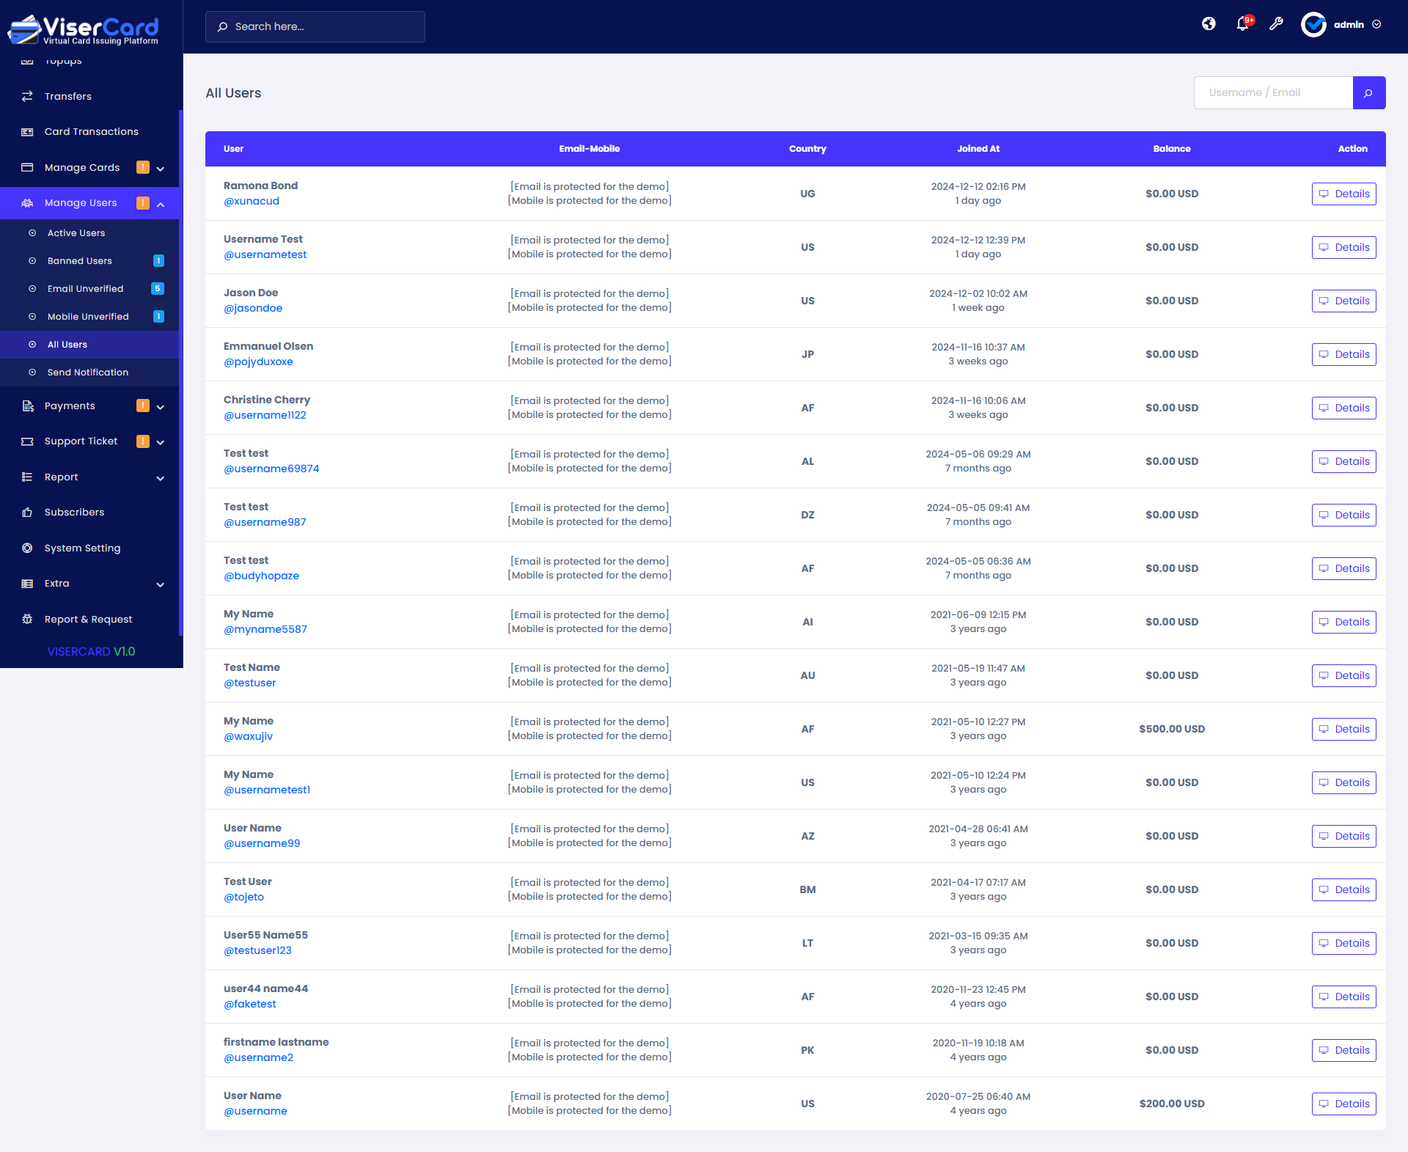Image resolution: width=1408 pixels, height=1152 pixels.
Task: Click Details button for Ramona Bond
Action: [x=1343, y=194]
